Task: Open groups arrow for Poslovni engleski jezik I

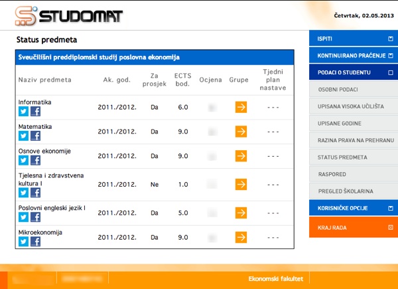Action: 241,213
